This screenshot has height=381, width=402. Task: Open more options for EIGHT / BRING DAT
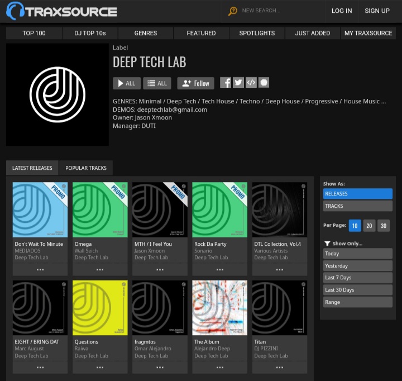[40, 368]
